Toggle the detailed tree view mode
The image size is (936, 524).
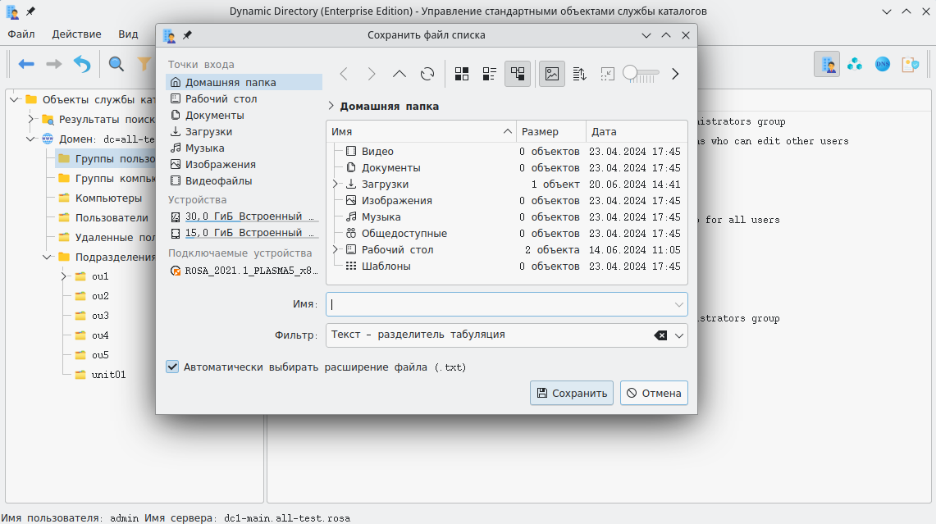(x=518, y=74)
